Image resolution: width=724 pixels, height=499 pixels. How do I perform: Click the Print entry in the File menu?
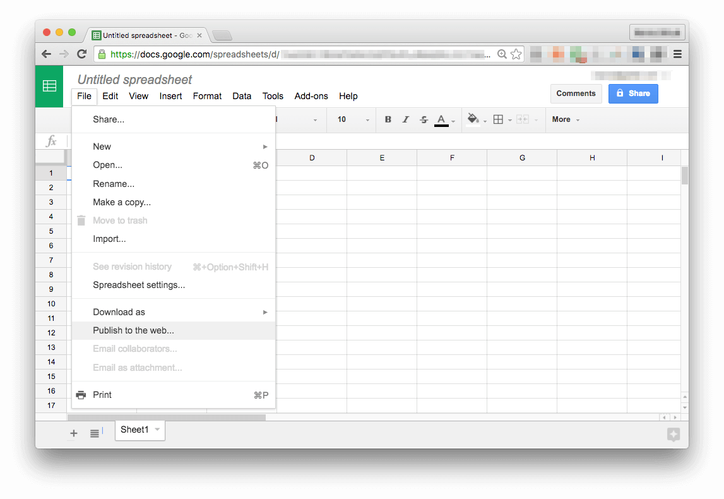click(x=102, y=394)
